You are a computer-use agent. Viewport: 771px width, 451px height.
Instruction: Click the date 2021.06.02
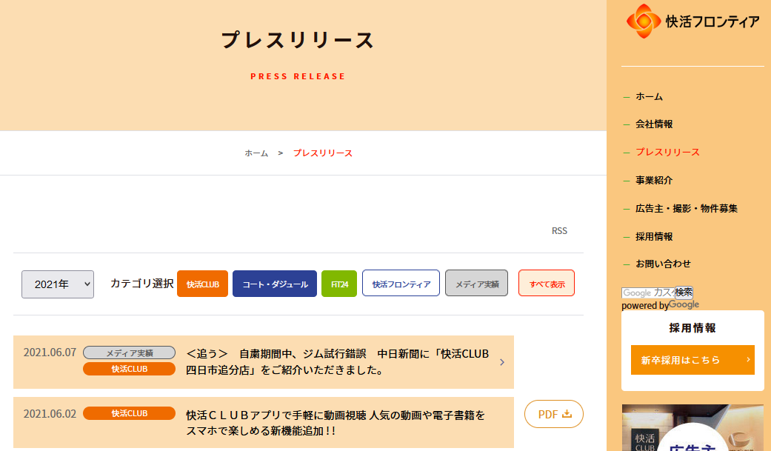click(x=50, y=414)
